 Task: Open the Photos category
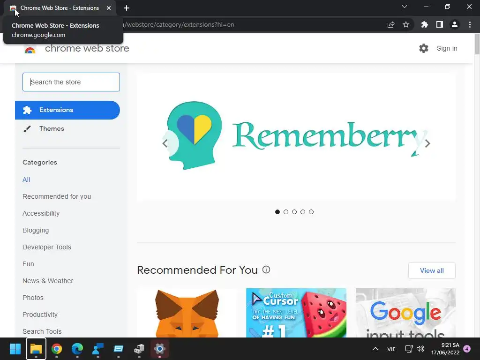[x=33, y=298]
